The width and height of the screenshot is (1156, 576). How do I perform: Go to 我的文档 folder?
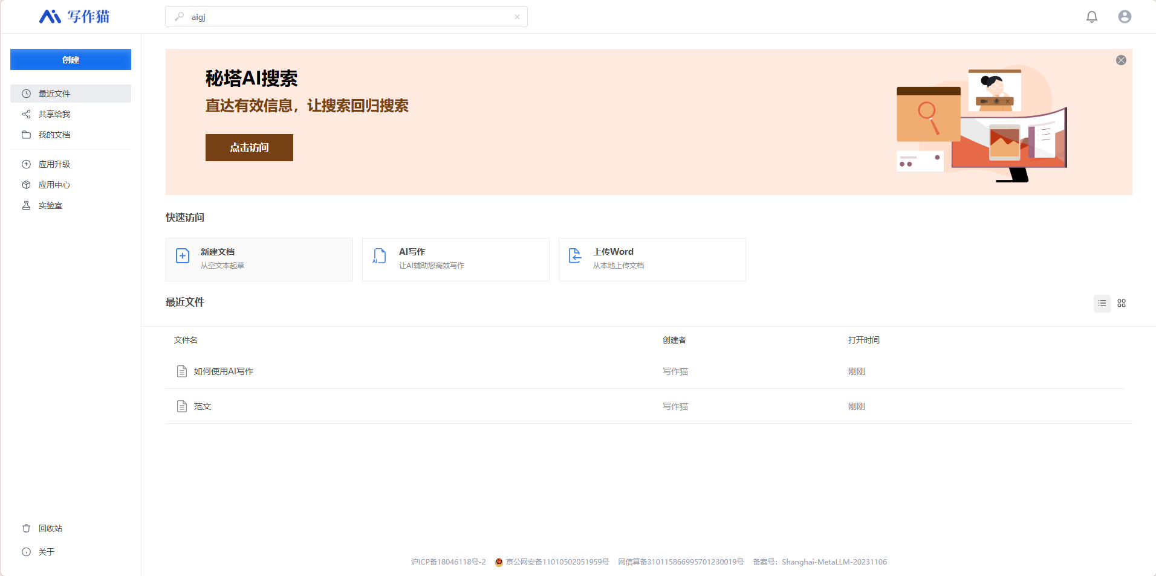(x=54, y=135)
